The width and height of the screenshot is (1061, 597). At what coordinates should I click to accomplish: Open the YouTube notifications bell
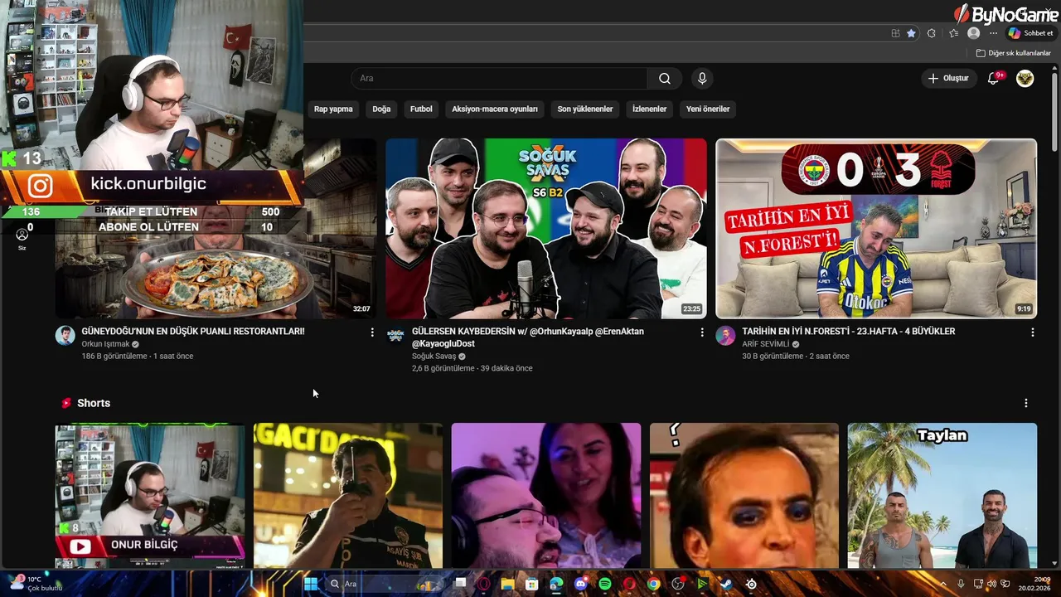[994, 78]
